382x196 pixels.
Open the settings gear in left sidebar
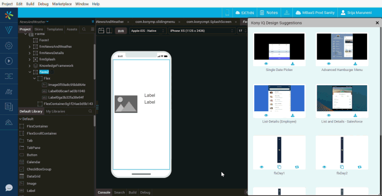[9, 46]
